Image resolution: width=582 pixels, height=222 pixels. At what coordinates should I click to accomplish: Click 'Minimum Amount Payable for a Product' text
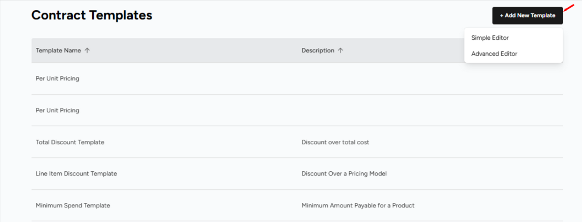click(358, 205)
